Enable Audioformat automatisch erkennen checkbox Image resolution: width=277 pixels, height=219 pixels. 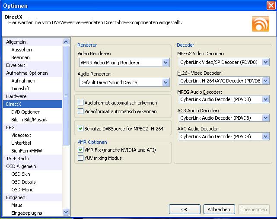80,103
